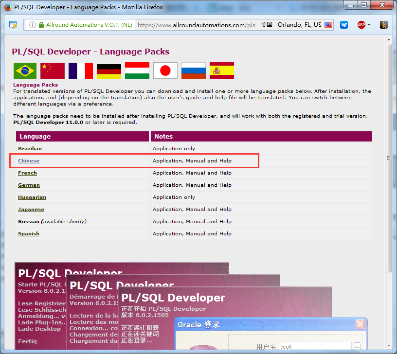Click the Language column header
The image size is (397, 354).
pos(82,136)
